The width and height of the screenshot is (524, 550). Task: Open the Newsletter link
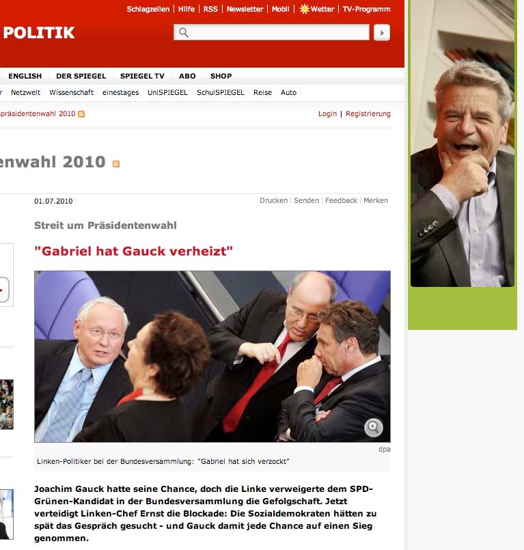click(x=245, y=9)
